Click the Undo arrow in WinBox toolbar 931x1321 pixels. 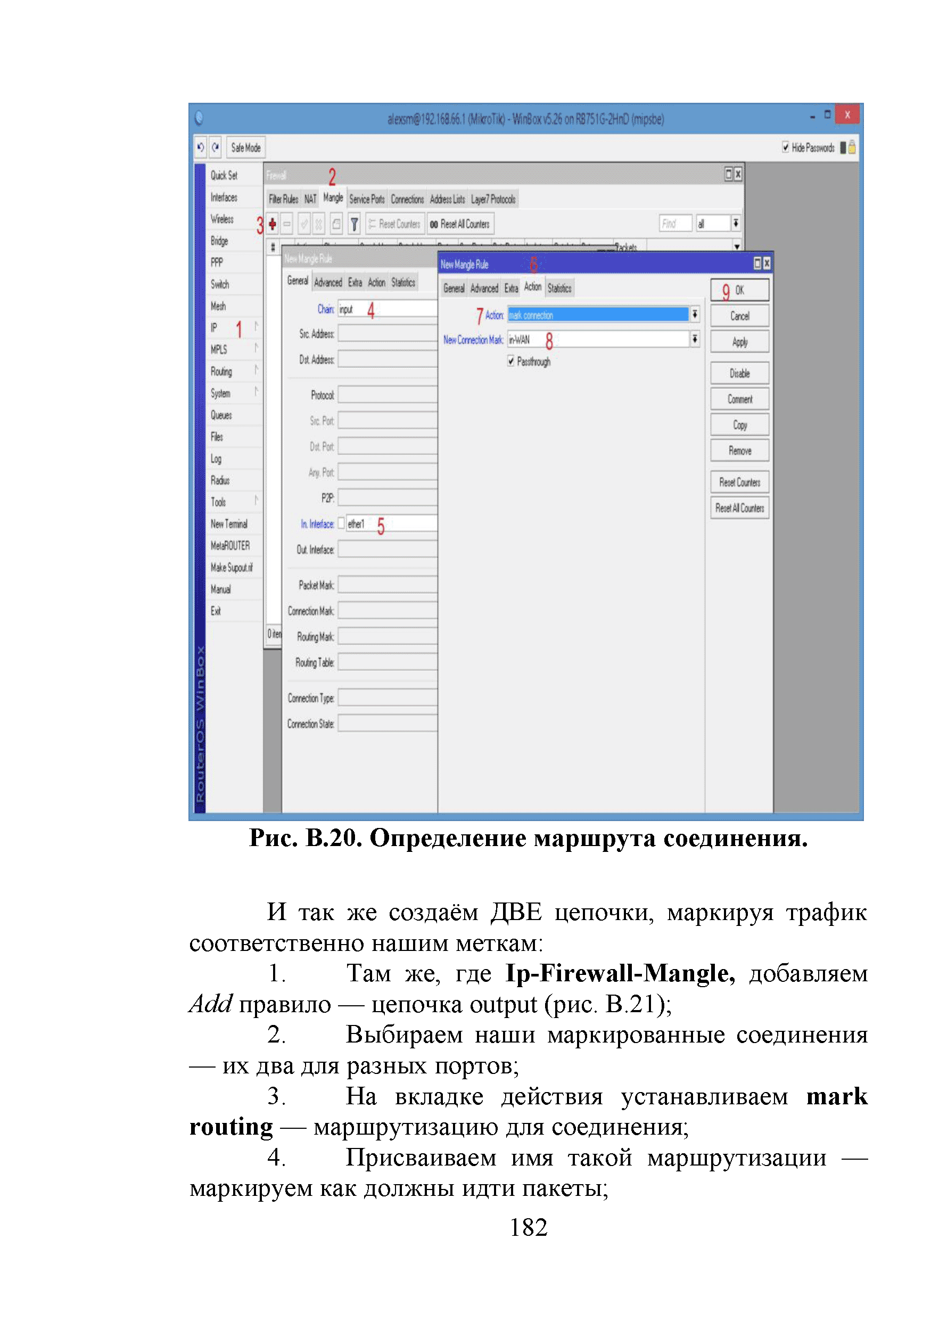coord(200,147)
